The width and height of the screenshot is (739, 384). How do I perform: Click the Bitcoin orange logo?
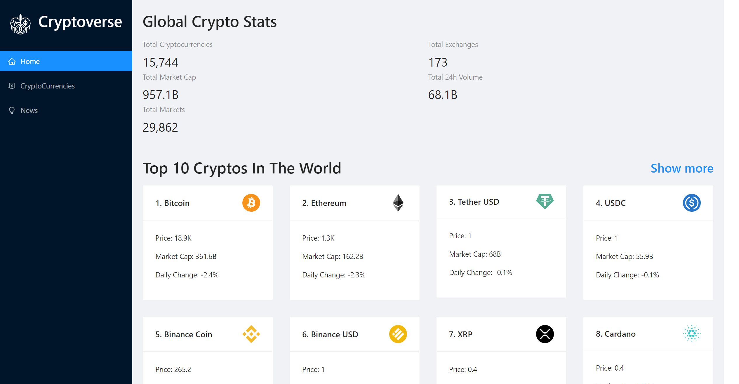pos(251,203)
